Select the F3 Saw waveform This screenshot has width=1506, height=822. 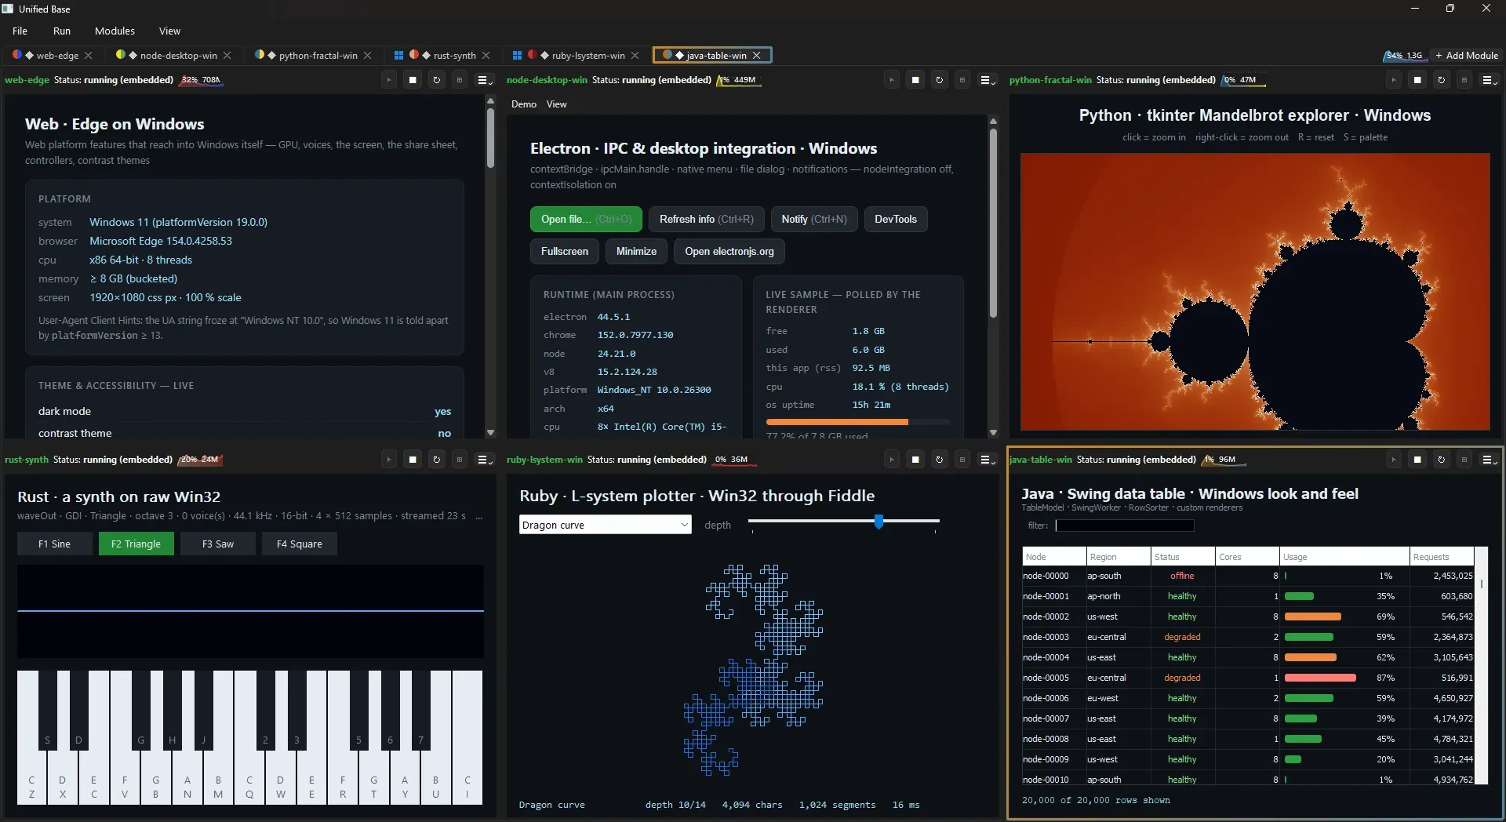[x=218, y=544]
